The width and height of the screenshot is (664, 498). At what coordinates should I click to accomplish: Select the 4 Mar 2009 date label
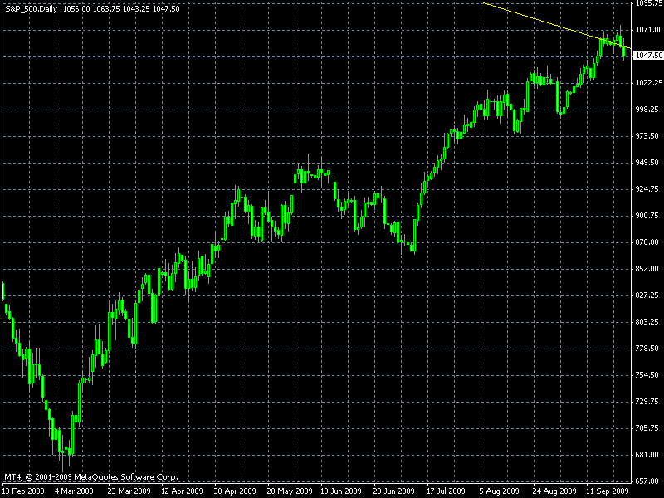74,491
